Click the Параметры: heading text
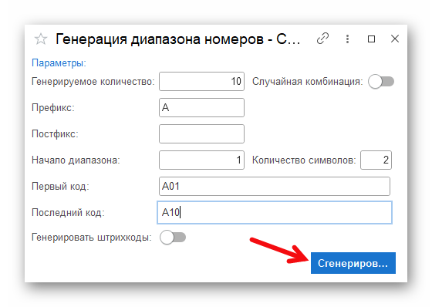This screenshot has width=432, height=307. point(59,62)
